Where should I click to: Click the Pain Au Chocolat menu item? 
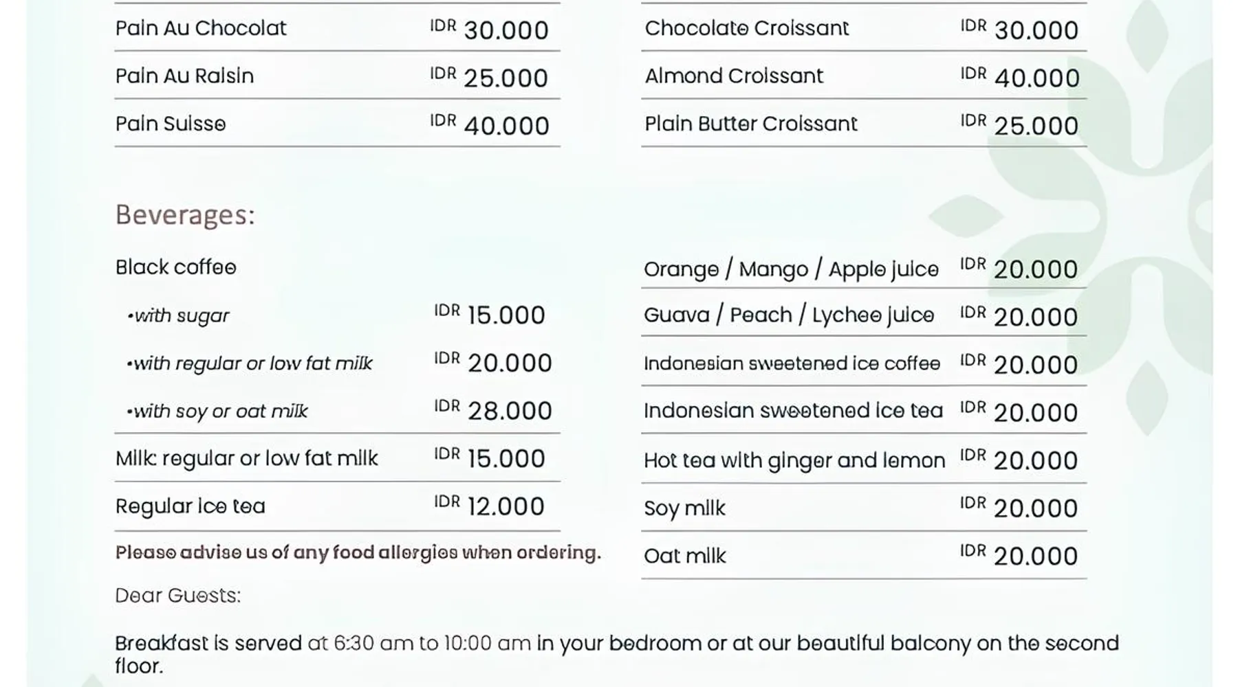coord(201,28)
